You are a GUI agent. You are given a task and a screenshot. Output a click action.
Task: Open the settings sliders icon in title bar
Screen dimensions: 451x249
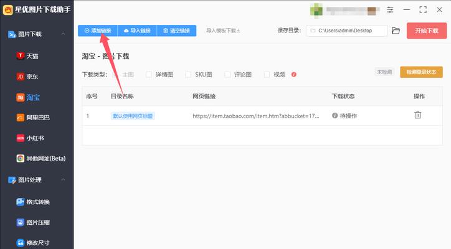coord(390,10)
